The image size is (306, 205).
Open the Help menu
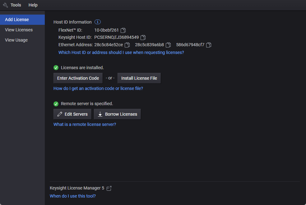pos(33,5)
